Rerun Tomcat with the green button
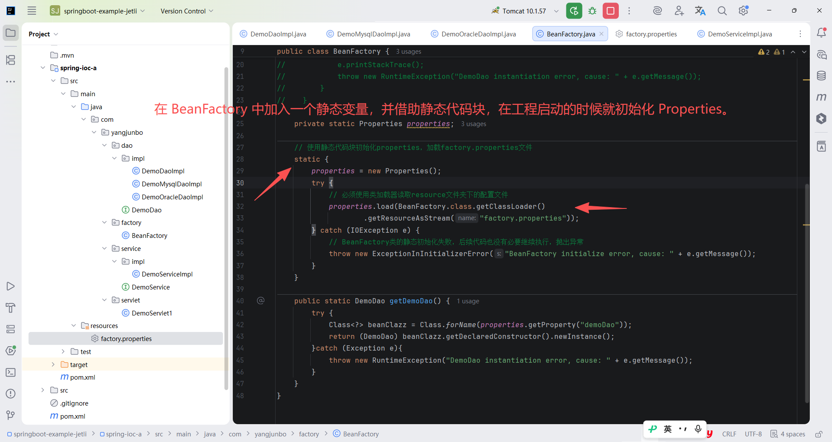 coord(574,11)
